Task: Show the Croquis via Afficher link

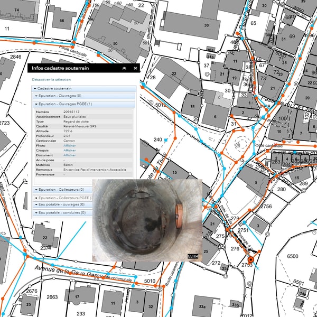Action: point(70,151)
